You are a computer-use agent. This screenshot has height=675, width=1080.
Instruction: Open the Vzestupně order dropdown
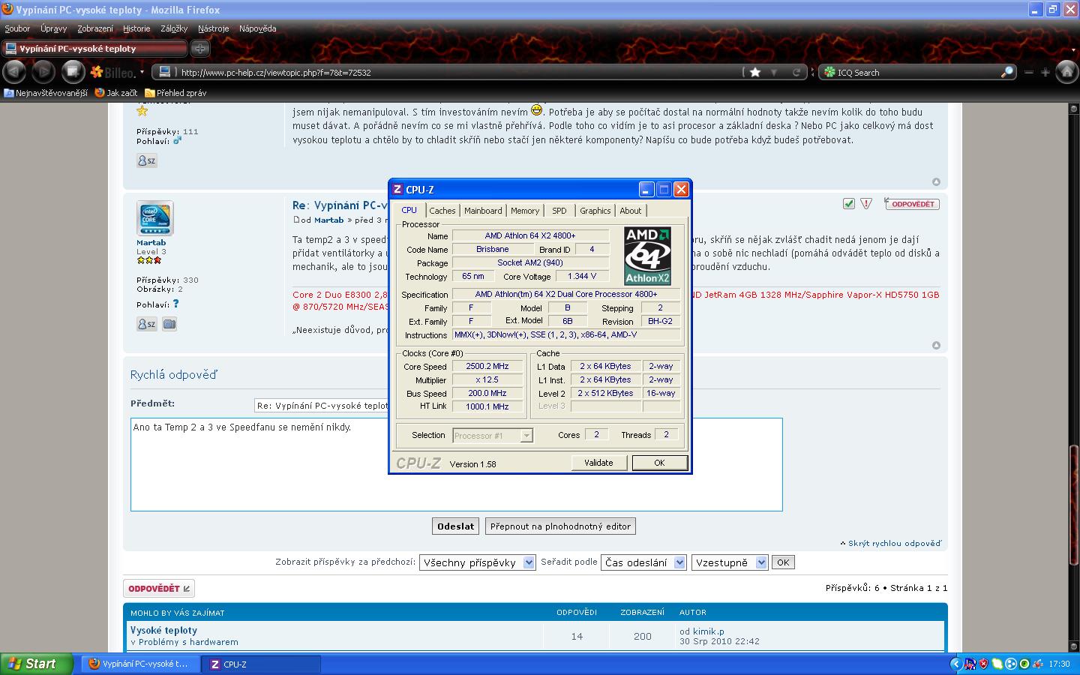(x=730, y=562)
